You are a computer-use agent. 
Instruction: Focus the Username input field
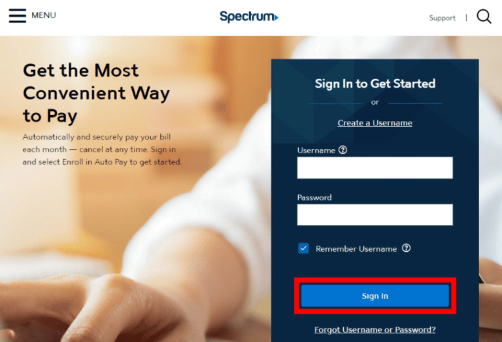[x=375, y=167]
